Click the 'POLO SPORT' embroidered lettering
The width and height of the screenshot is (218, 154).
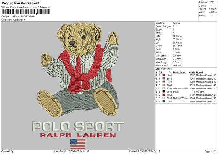78,126
